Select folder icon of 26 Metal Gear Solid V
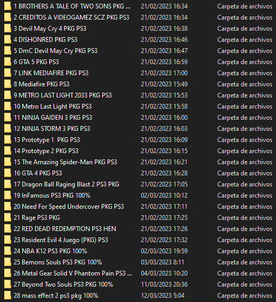 [7, 273]
